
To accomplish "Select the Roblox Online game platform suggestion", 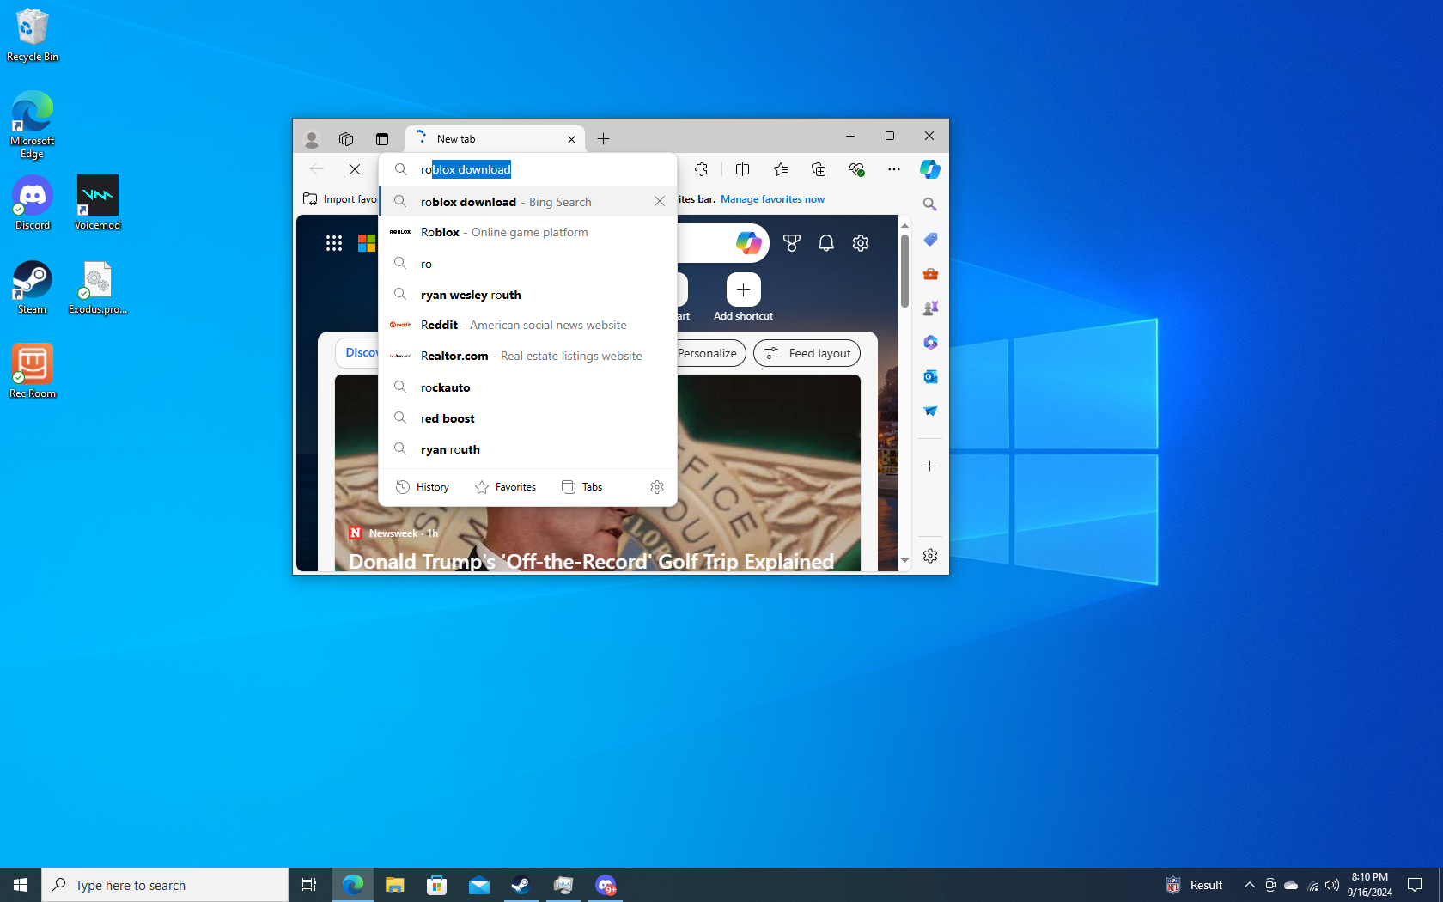I will [527, 232].
